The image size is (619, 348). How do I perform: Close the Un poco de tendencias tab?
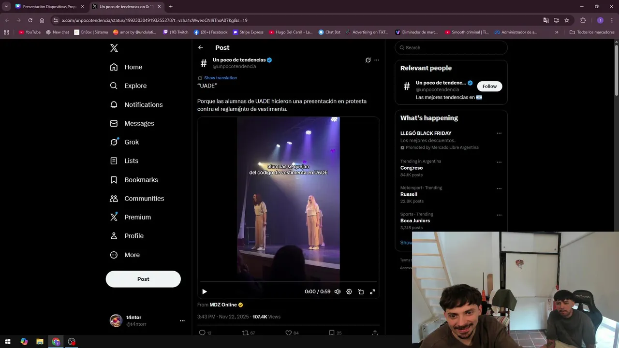(159, 7)
